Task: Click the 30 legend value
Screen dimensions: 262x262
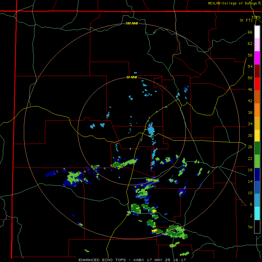Action: pos(250,135)
